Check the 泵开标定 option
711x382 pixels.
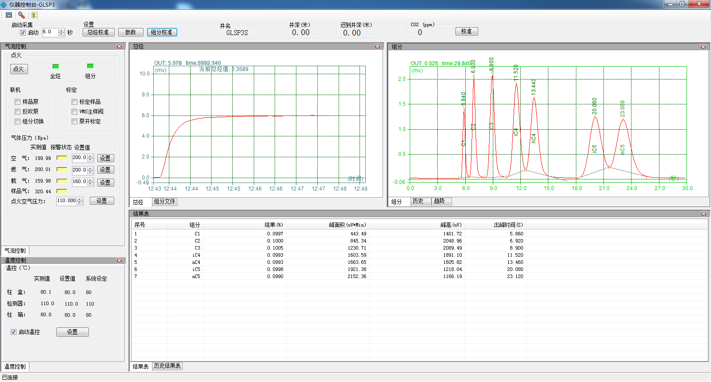[74, 121]
